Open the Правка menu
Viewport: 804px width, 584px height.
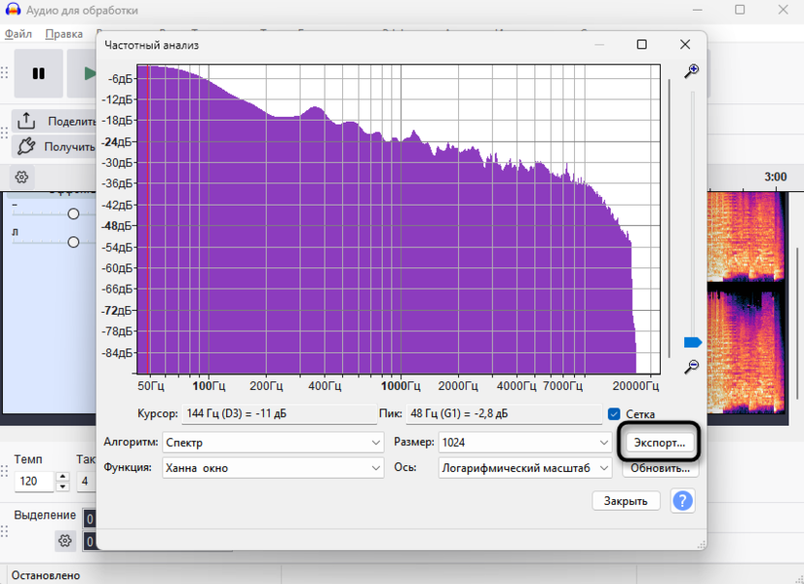pyautogui.click(x=63, y=32)
